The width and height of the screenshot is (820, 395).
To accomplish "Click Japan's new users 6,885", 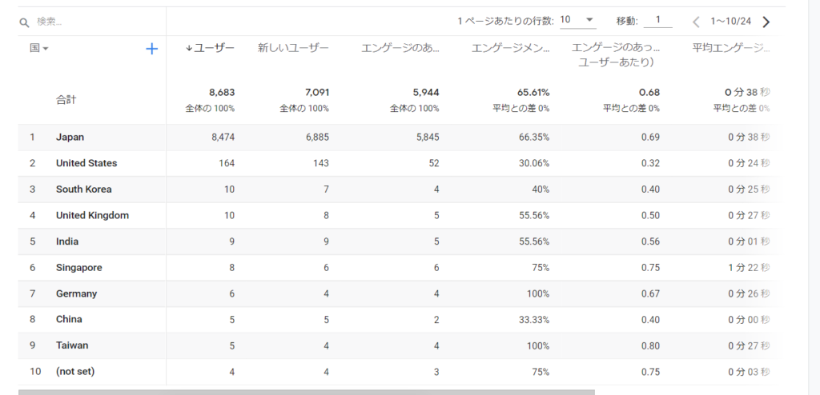I will point(317,138).
